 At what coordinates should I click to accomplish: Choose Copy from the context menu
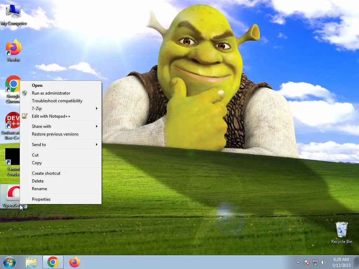(x=61, y=163)
